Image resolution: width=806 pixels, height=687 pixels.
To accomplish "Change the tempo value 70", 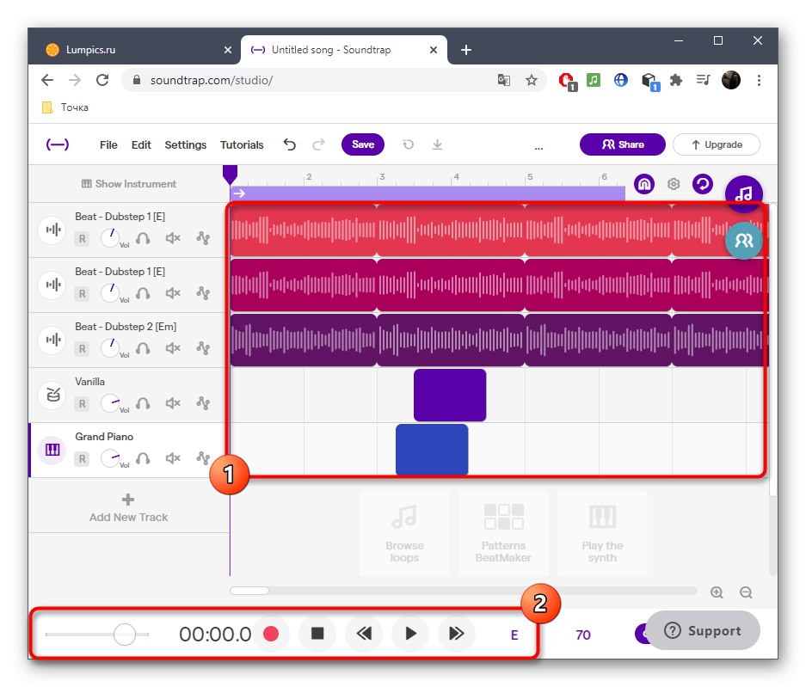I will coord(583,635).
